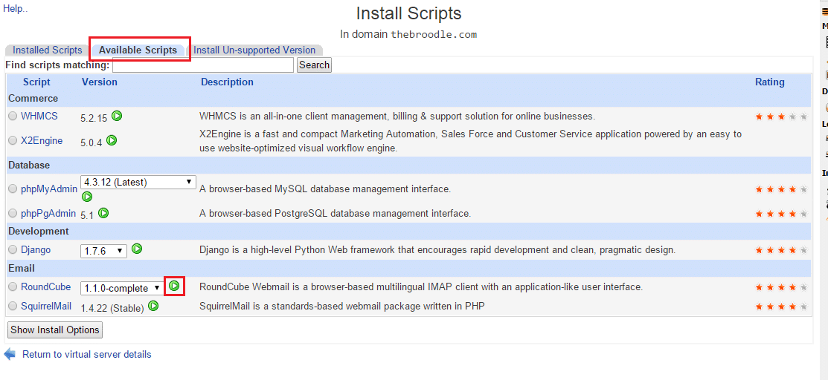Viewport: 828px width, 380px height.
Task: Click the green arrow icon beside SquirrelMail 1.4.22
Action: pyautogui.click(x=153, y=305)
